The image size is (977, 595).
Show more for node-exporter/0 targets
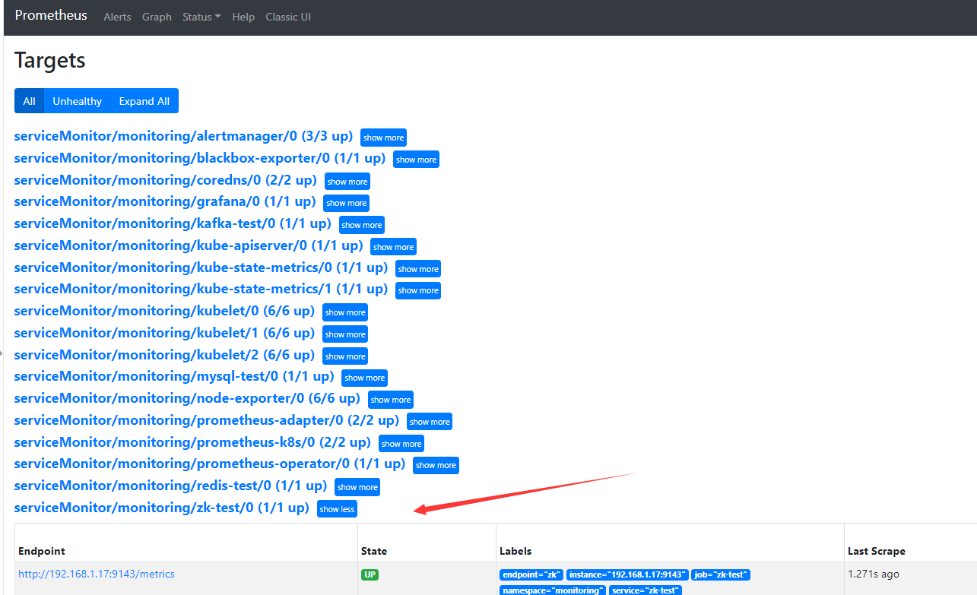coord(391,400)
